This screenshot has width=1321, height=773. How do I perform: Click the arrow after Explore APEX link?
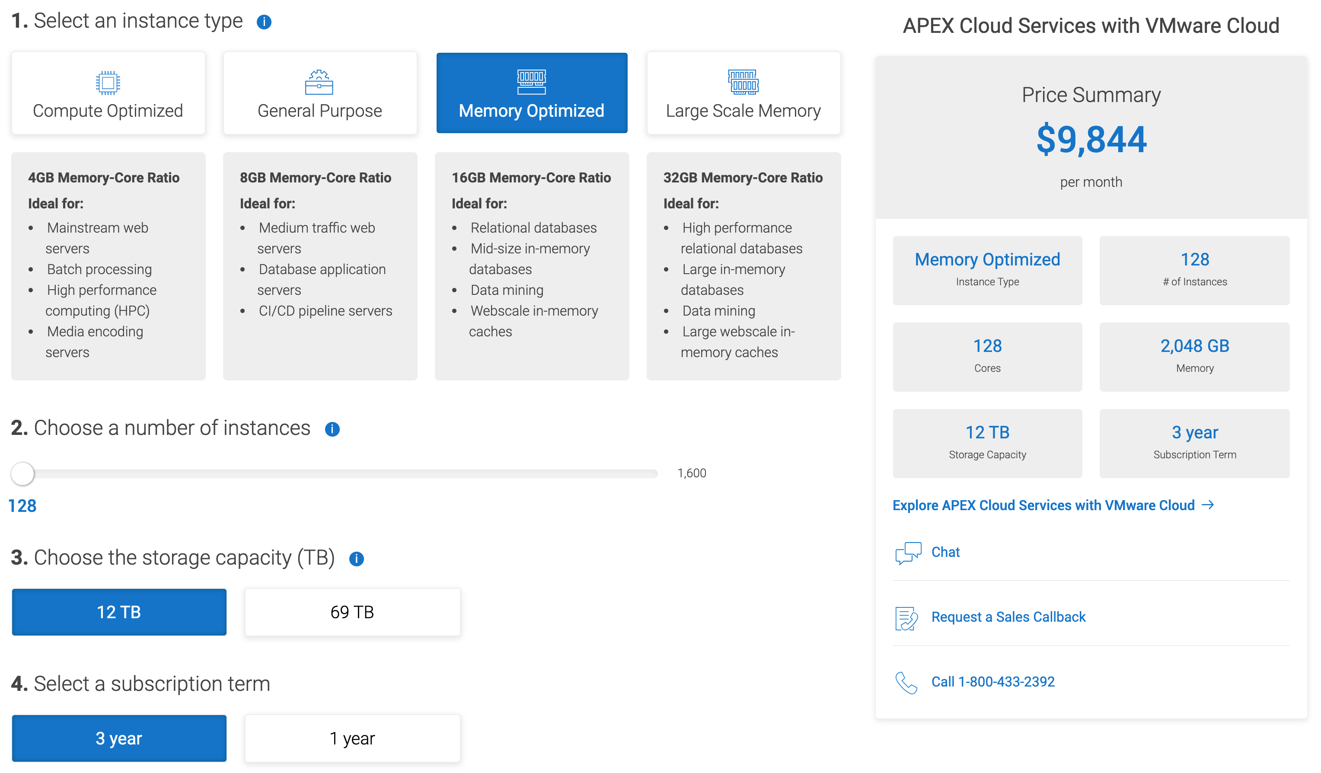(x=1208, y=505)
